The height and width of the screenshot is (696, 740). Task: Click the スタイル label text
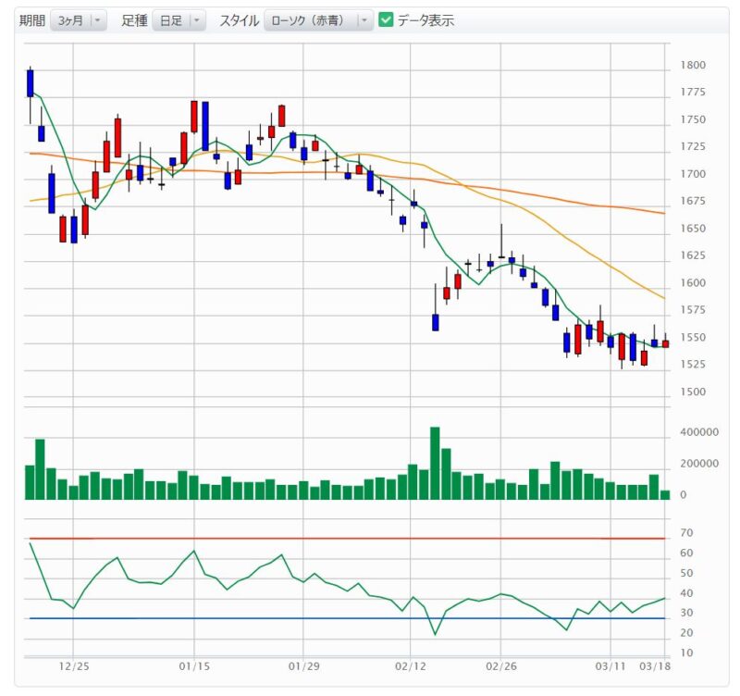pos(240,20)
